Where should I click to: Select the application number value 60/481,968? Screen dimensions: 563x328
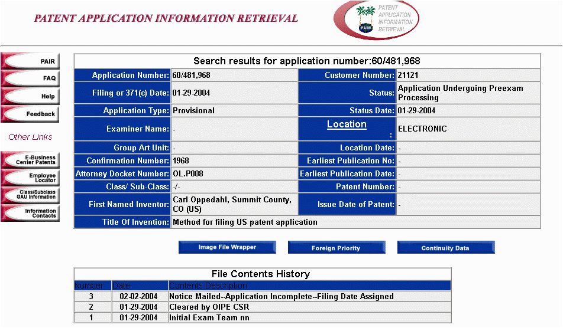point(191,76)
